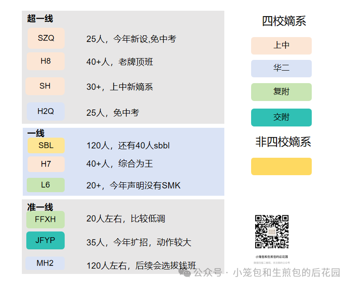Viewport: 351px width, 286px height.
Task: Select the teal JFYP label
Action: (x=45, y=240)
